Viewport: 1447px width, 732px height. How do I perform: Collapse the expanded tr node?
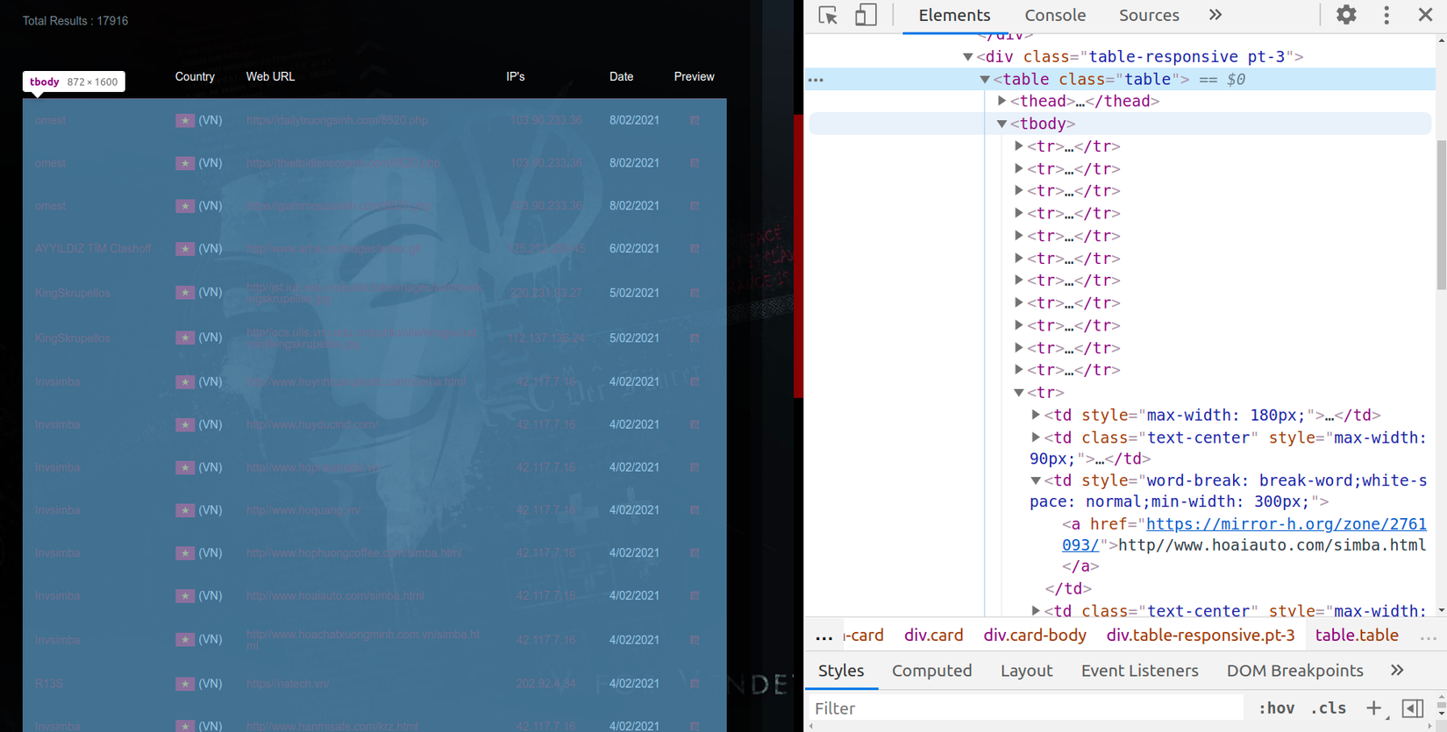tap(1019, 393)
